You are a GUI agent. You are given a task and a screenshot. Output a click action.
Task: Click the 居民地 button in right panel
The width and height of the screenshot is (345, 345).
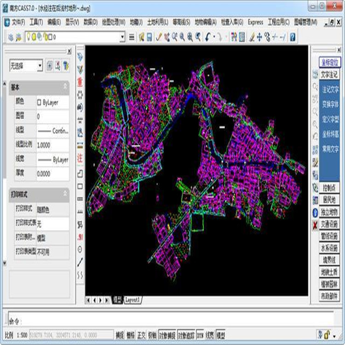pos(329,200)
